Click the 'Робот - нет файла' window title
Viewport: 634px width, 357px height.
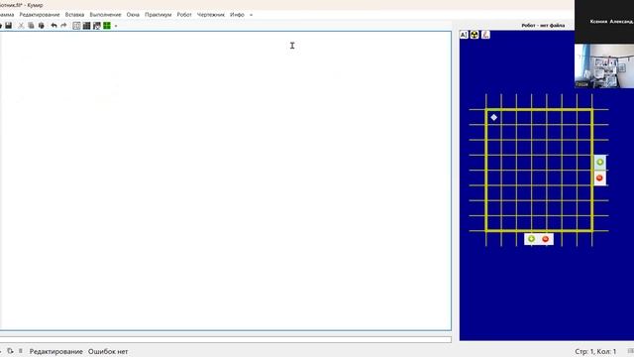(x=543, y=25)
